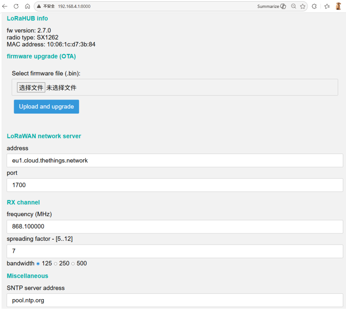Click the 'SNTP server address' label
This screenshot has height=309, width=346.
[x=36, y=288]
